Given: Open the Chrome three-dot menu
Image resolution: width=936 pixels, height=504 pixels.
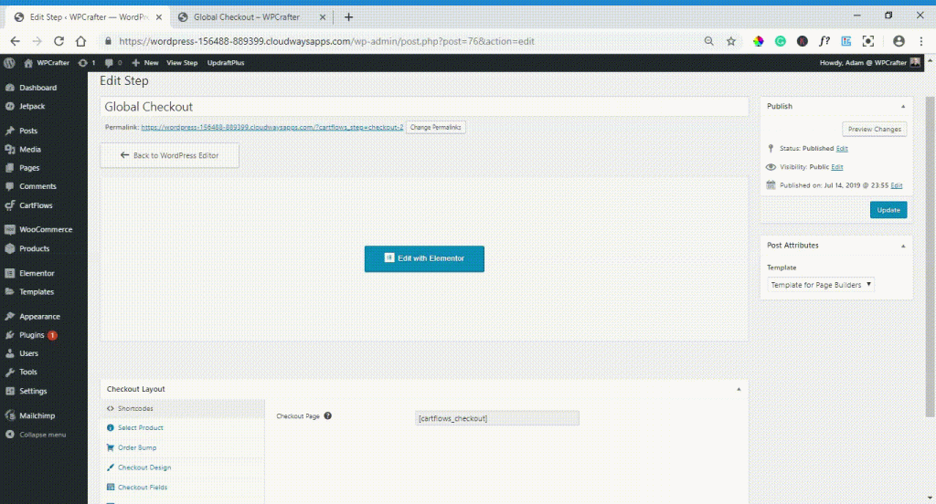Looking at the screenshot, I should pos(921,41).
